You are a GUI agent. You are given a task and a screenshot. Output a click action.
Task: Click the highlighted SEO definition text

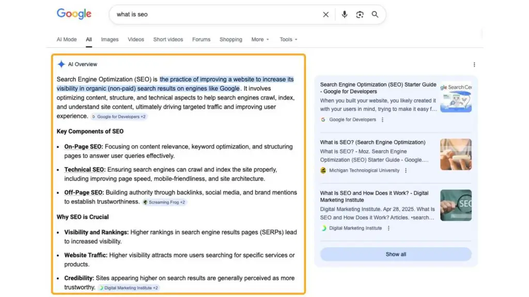coord(175,84)
